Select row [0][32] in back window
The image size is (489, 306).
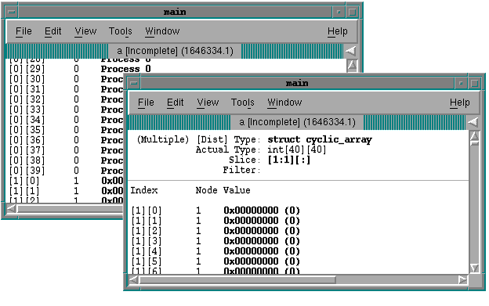(66, 99)
